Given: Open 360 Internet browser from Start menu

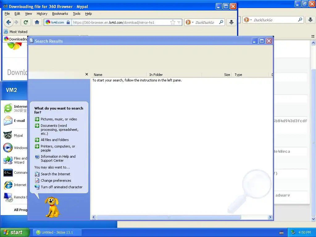Looking at the screenshot, I should (x=16, y=108).
